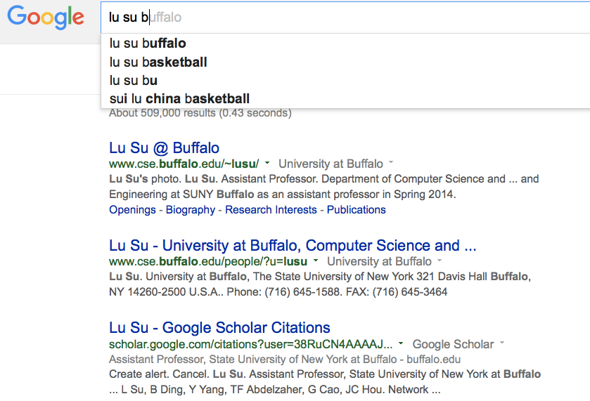Go to the Openings sitelink
The image size is (590, 401).
click(132, 210)
